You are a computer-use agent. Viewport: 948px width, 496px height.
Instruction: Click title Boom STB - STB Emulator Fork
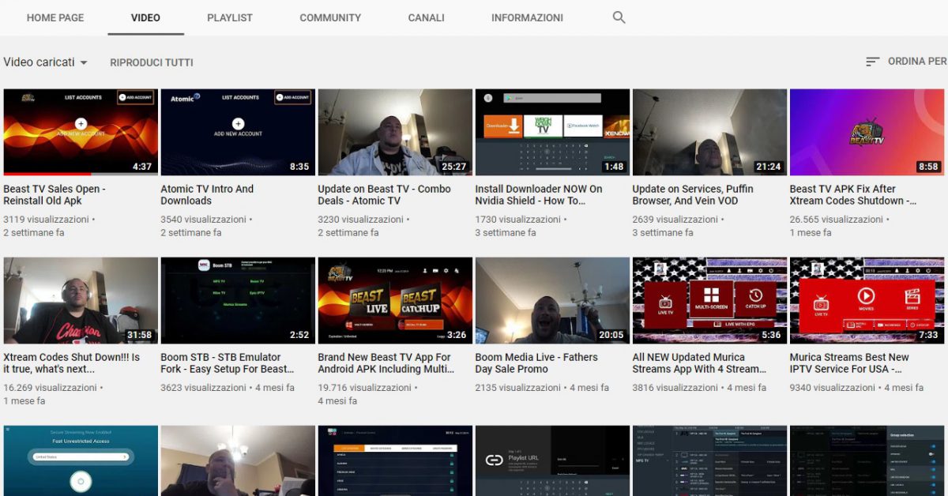point(228,363)
